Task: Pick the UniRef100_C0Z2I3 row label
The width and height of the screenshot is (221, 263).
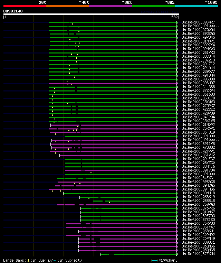Action: [198, 60]
